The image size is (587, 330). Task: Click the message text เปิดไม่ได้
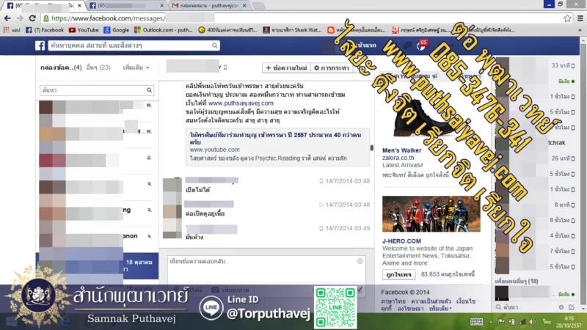point(197,190)
